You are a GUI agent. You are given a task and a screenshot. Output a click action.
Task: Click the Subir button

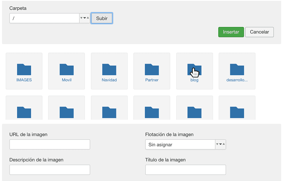click(102, 18)
